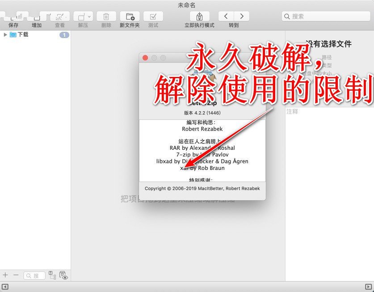This screenshot has height=292, width=374.
Task: Click the sidebar tree structure icon
Action: click(52, 275)
